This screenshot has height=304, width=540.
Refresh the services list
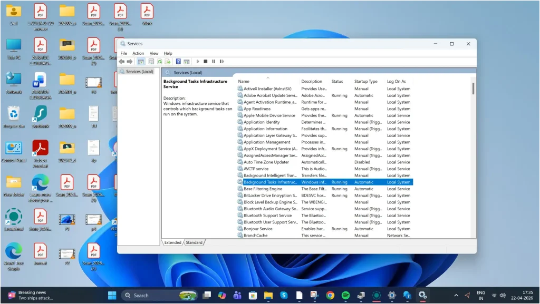coord(159,61)
